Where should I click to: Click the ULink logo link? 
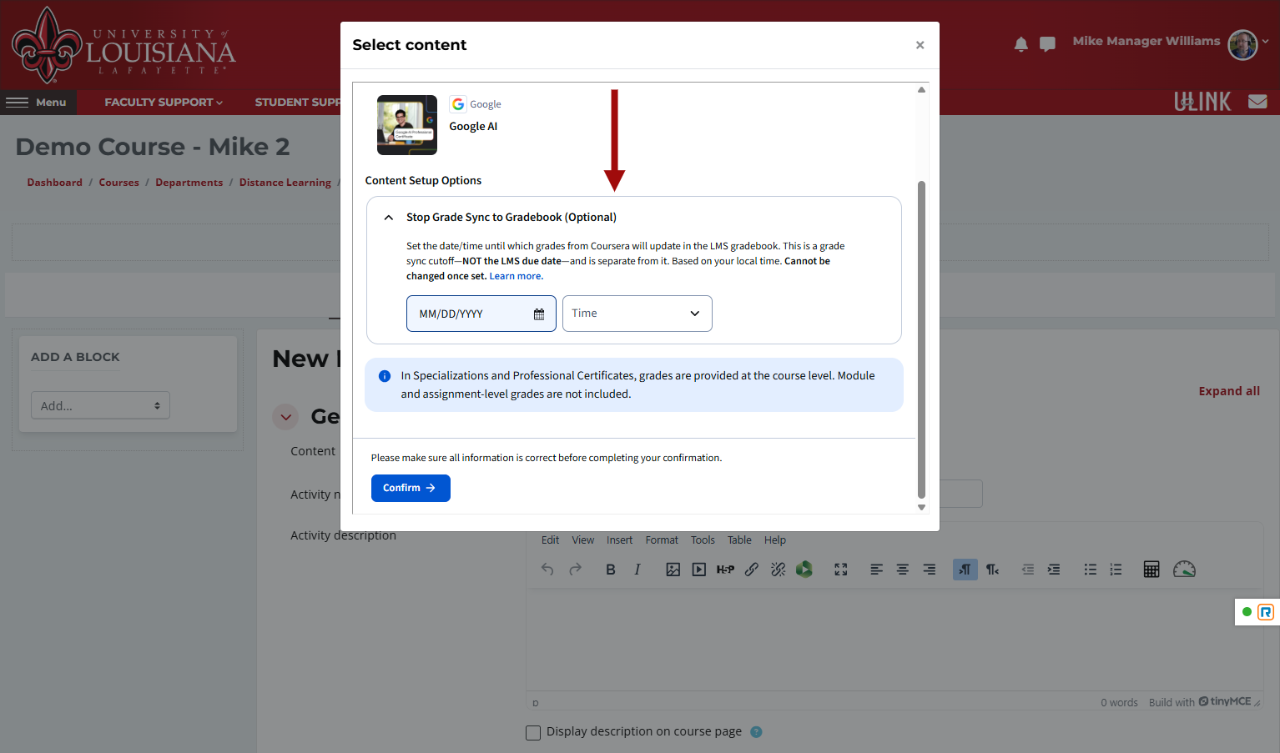(1202, 102)
